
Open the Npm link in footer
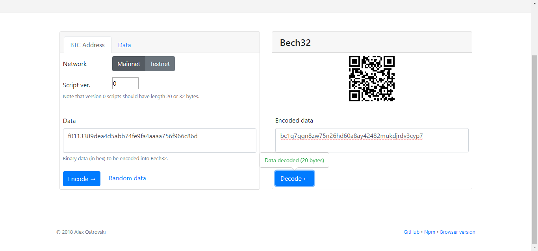[x=430, y=232]
